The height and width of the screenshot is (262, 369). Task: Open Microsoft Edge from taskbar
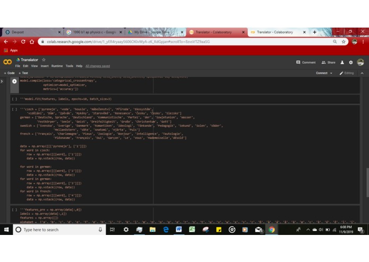click(166, 230)
